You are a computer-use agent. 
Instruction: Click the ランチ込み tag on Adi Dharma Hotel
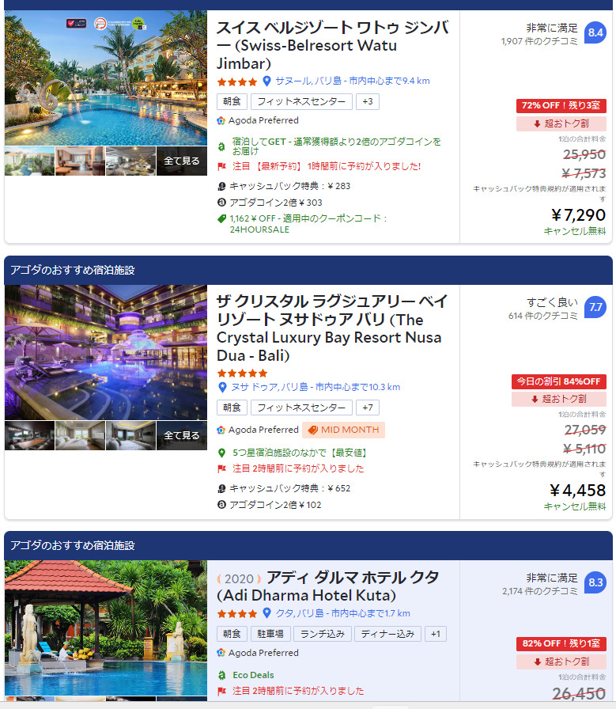tap(323, 634)
